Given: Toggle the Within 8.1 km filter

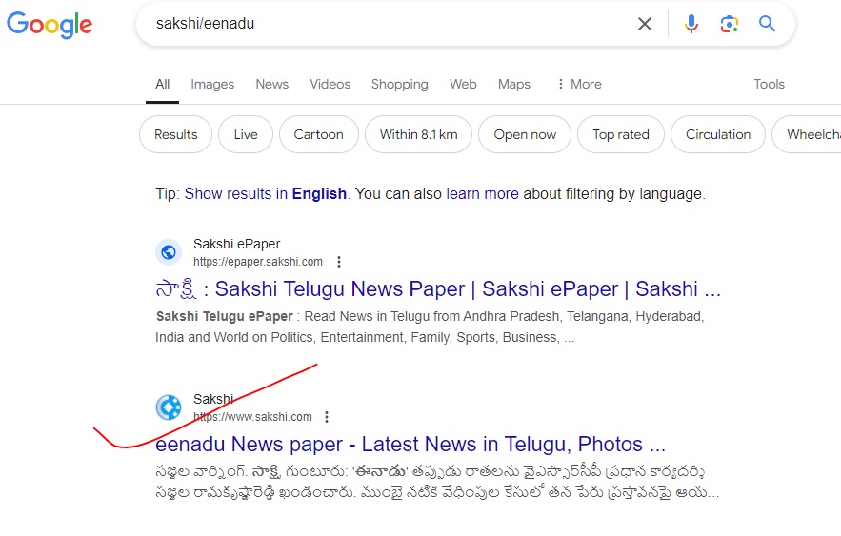Looking at the screenshot, I should (x=418, y=134).
